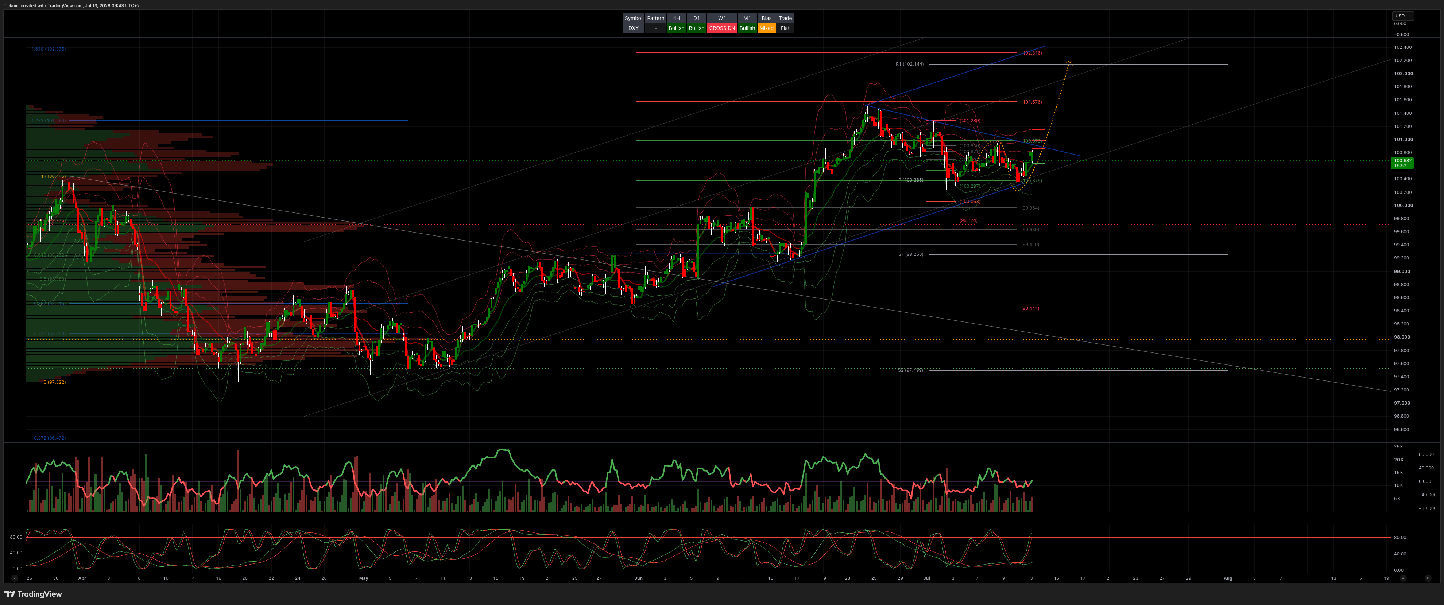Select Fibonacci label 0 (97.322)
This screenshot has width=1444, height=605.
tap(54, 382)
